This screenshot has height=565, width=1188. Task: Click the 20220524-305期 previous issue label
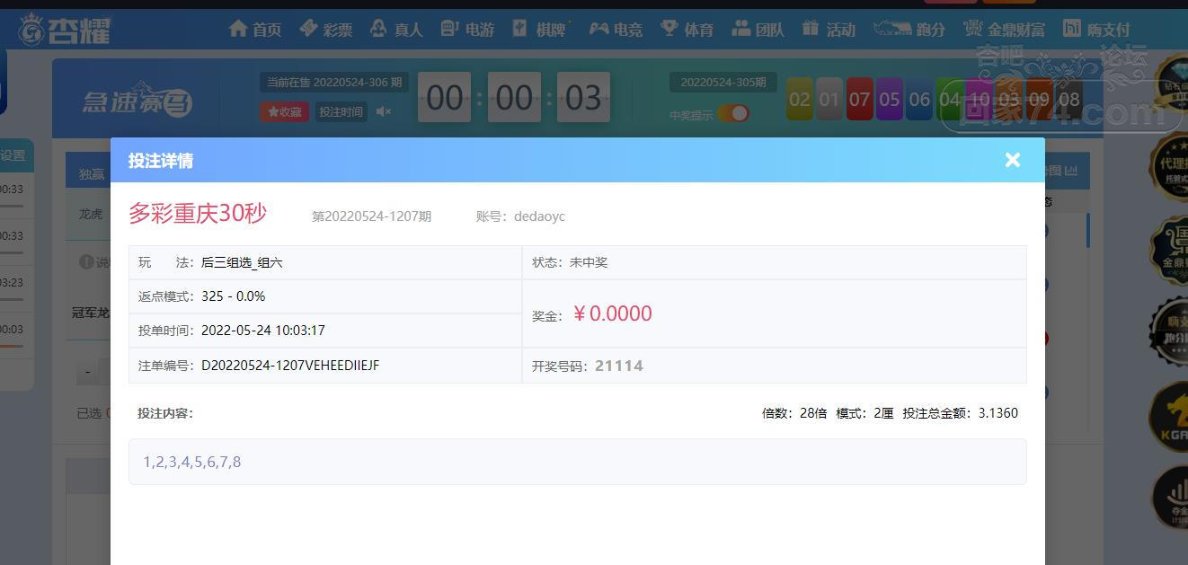click(723, 82)
